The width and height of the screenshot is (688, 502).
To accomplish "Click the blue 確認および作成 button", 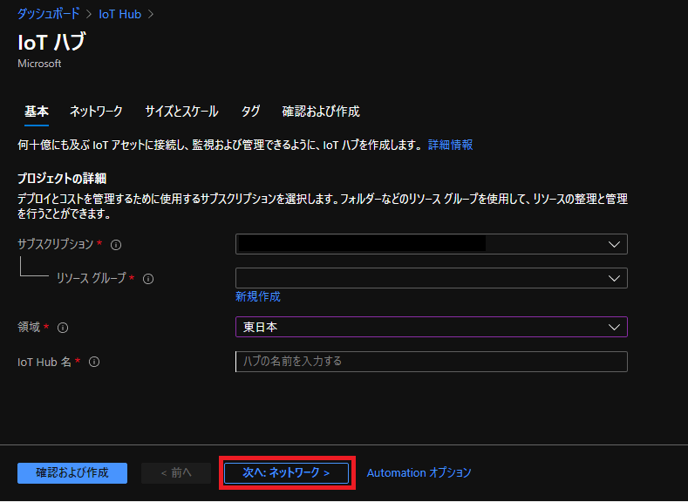I will [x=72, y=473].
